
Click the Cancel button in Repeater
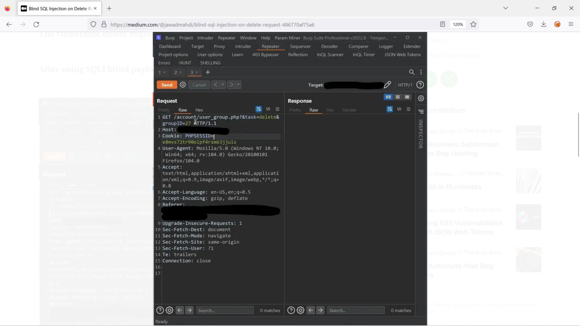click(199, 85)
